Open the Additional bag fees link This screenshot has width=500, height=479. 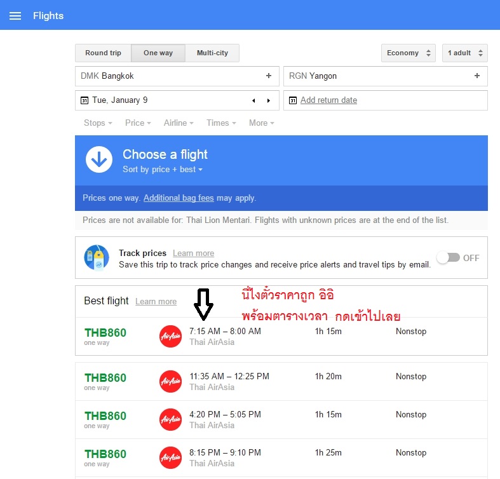pyautogui.click(x=179, y=198)
